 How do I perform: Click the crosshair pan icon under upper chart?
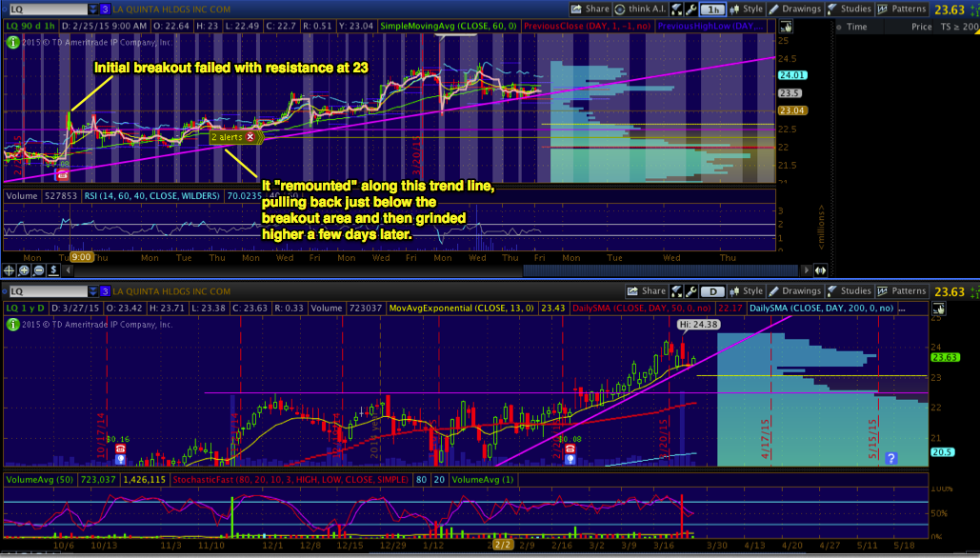9,270
